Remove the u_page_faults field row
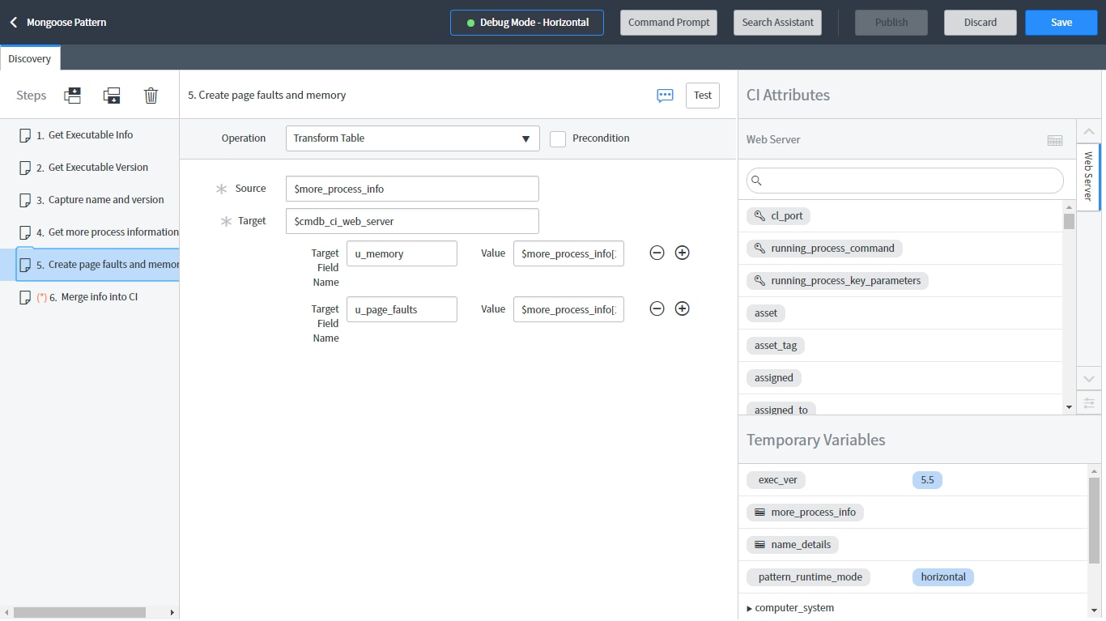 coord(657,308)
